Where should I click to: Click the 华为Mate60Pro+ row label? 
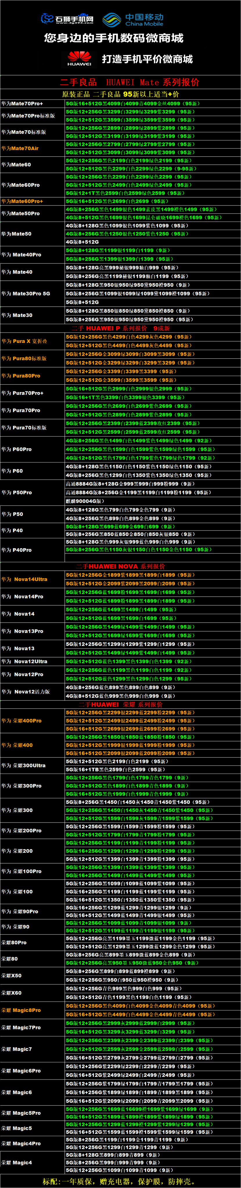22,201
